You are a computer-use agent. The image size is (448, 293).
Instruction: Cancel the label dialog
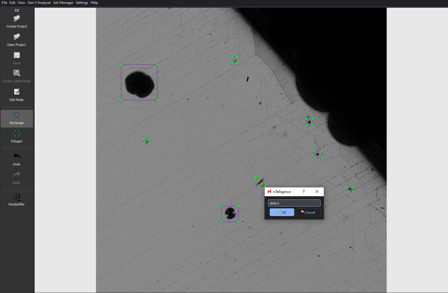point(308,212)
